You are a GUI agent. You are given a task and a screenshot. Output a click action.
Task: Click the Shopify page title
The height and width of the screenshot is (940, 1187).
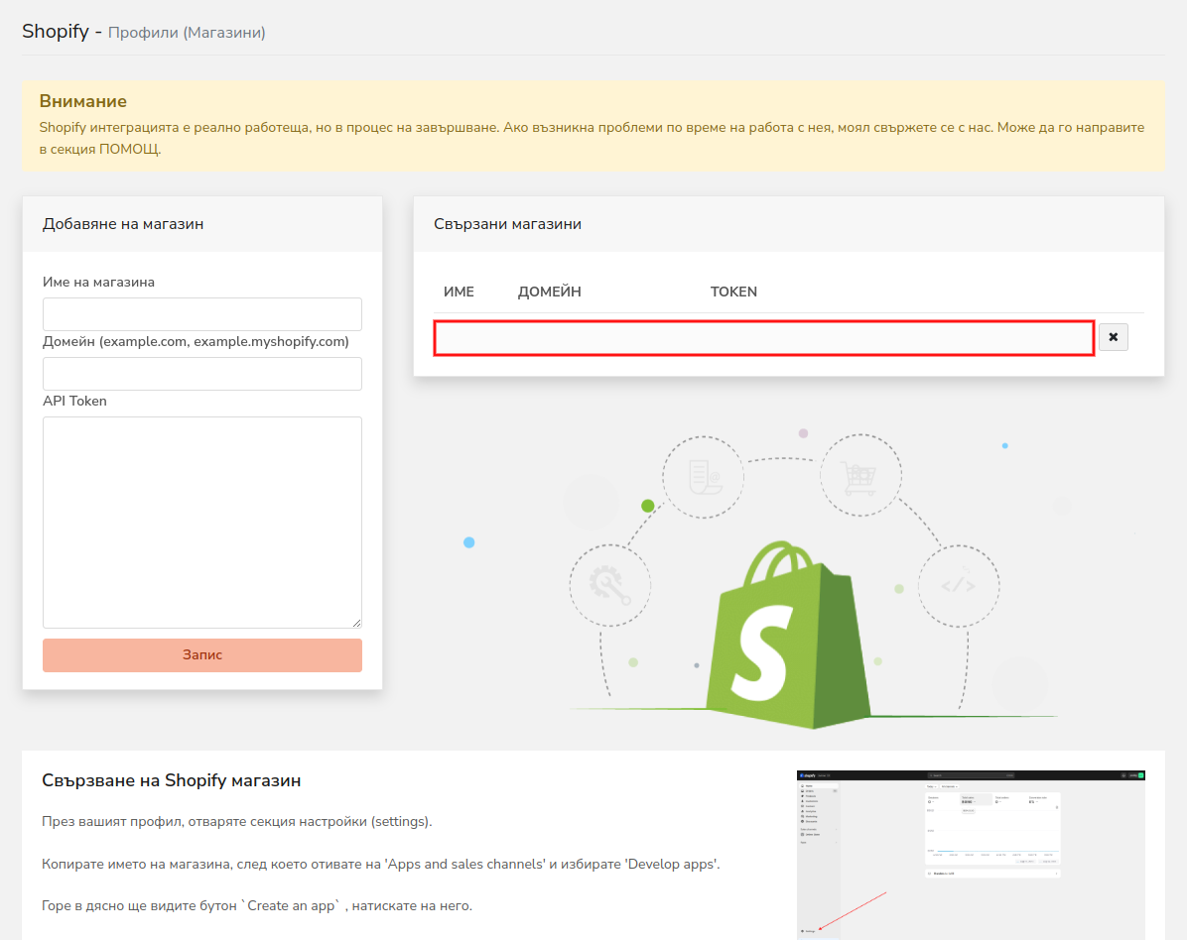[56, 31]
